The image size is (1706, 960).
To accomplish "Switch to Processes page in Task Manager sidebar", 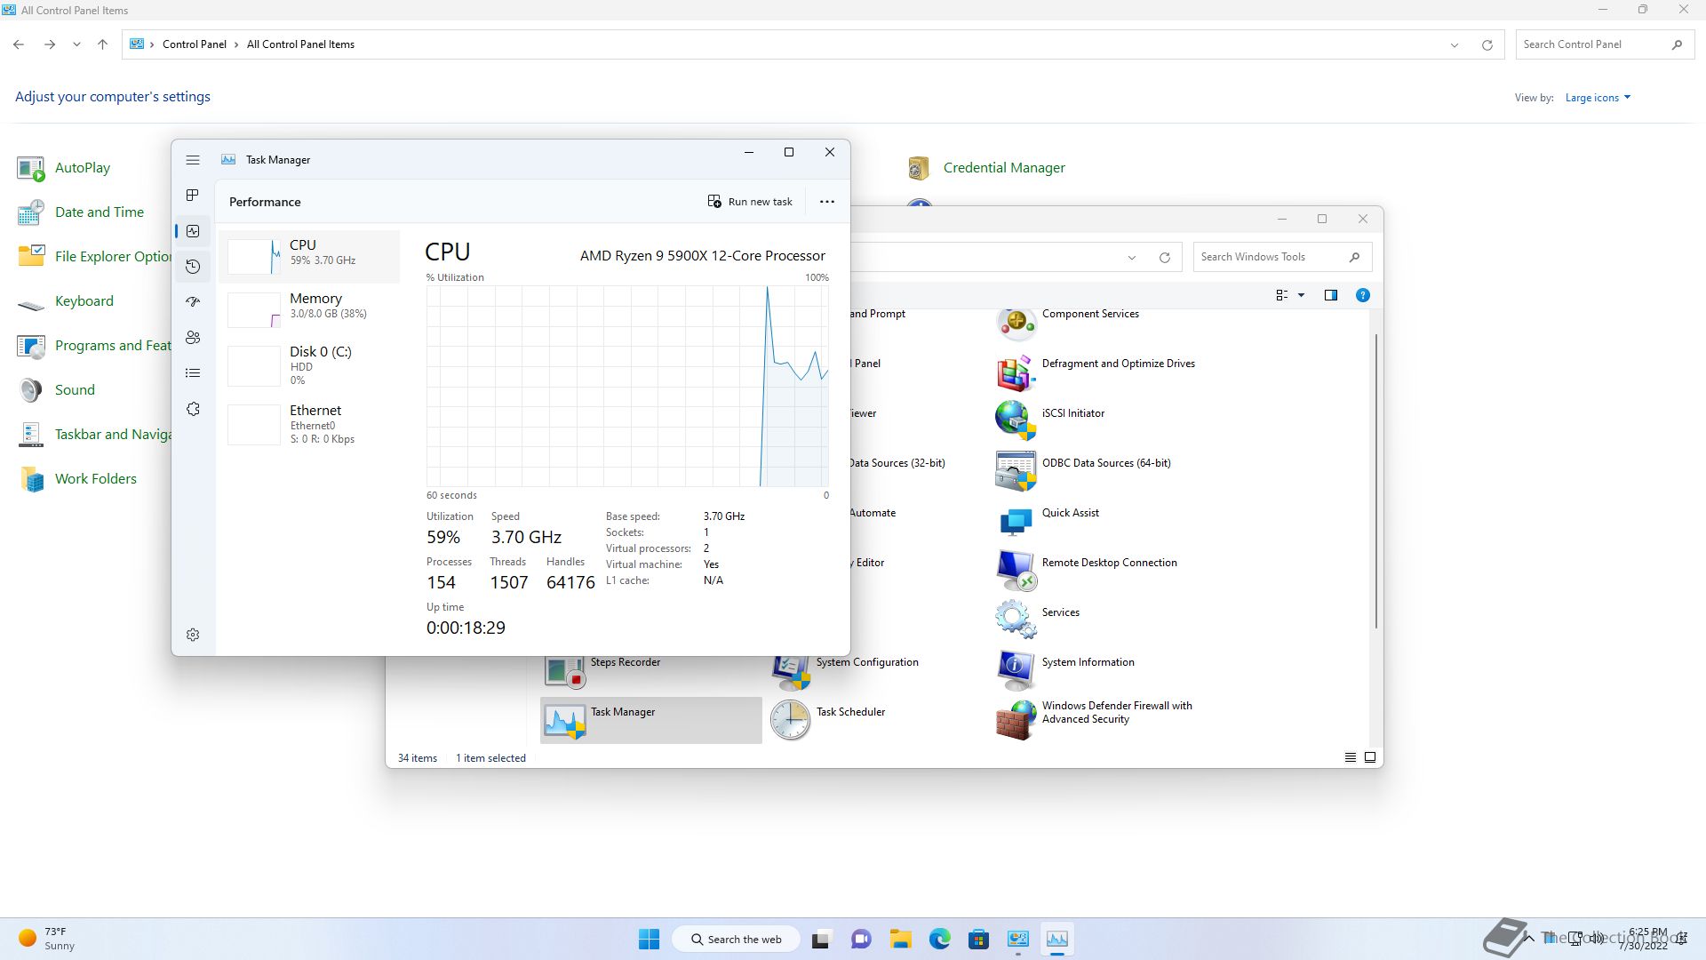I will pyautogui.click(x=193, y=196).
